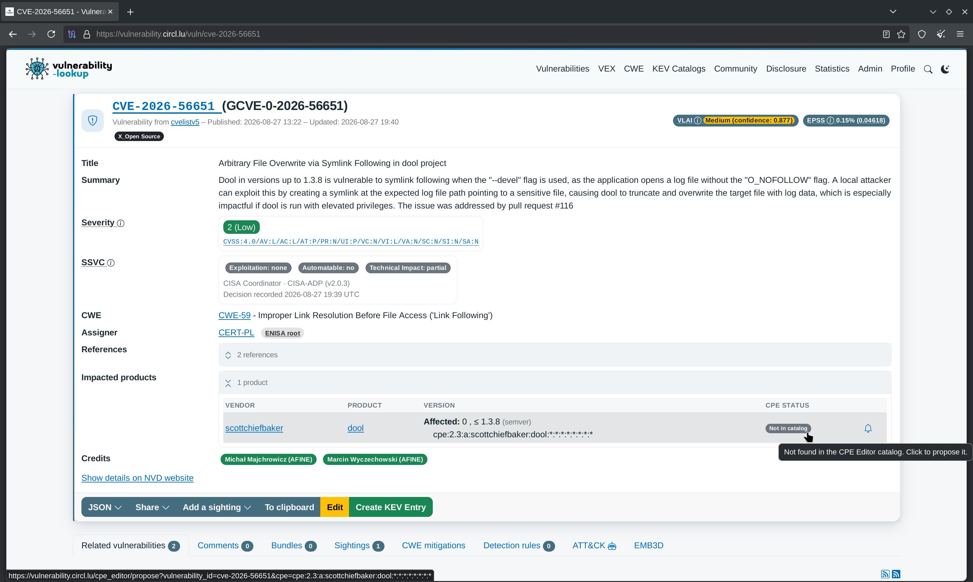Click the bell notification icon for dool
973x582 pixels.
868,428
